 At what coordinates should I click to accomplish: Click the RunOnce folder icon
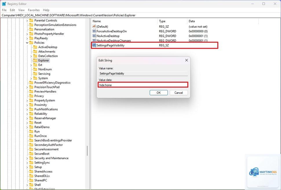point(31,136)
